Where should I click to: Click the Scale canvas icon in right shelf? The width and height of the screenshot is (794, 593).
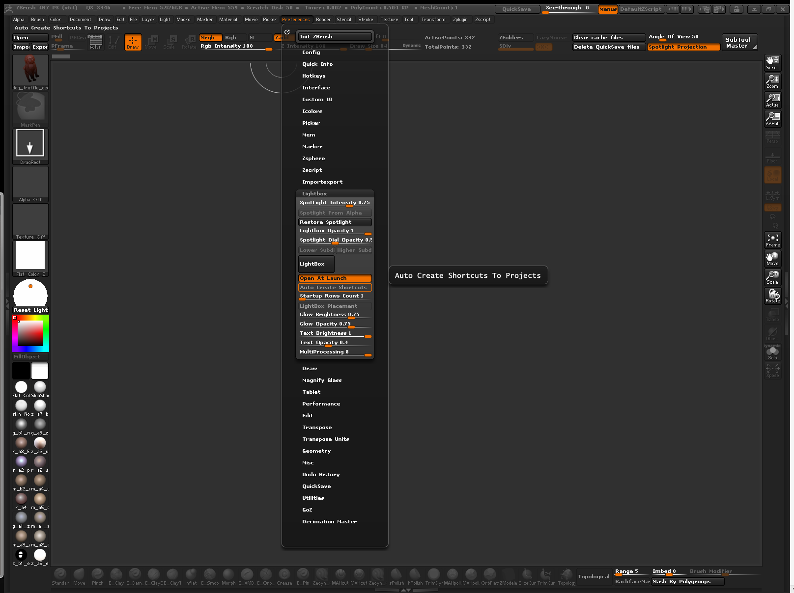pos(772,277)
